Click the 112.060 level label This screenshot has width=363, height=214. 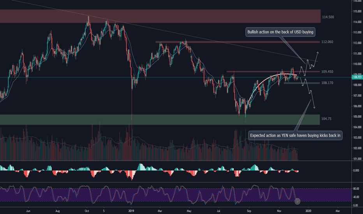327,42
